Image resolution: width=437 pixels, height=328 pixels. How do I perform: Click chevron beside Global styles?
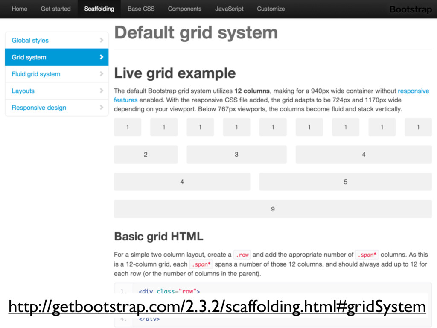pyautogui.click(x=102, y=40)
